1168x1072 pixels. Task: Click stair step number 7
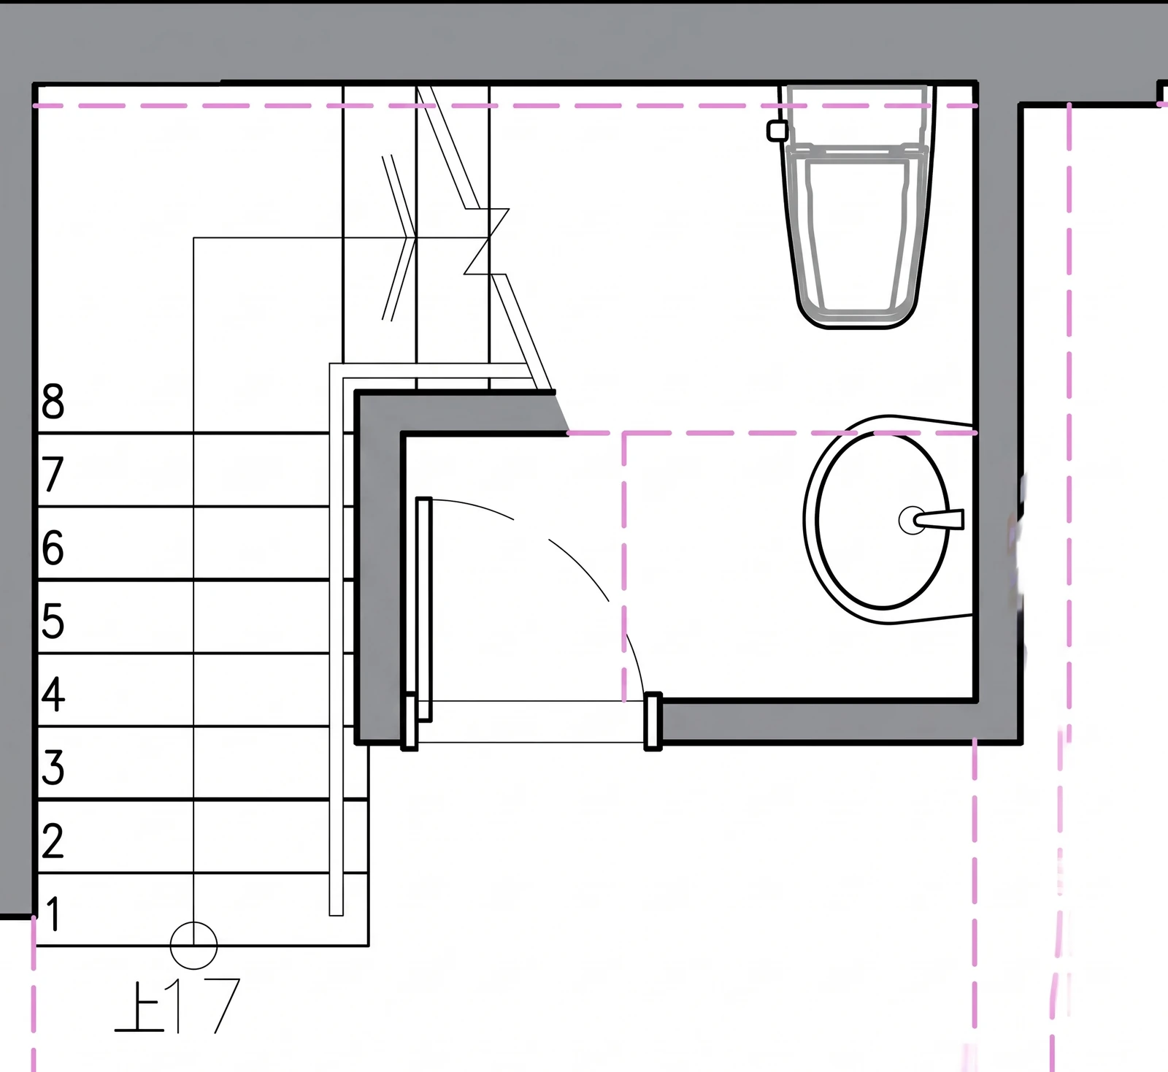pyautogui.click(x=53, y=474)
